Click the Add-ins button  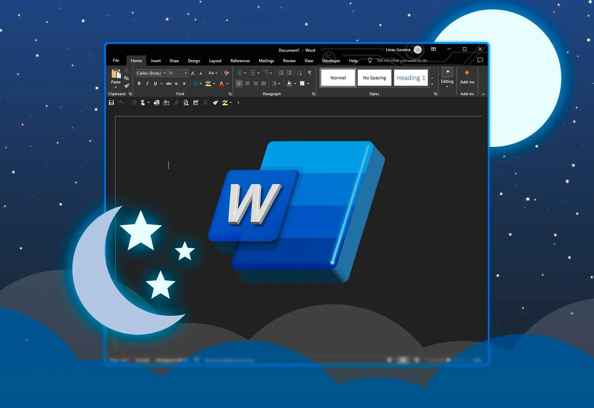click(x=467, y=77)
